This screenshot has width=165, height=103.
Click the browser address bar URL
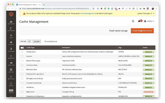coord(56,8)
